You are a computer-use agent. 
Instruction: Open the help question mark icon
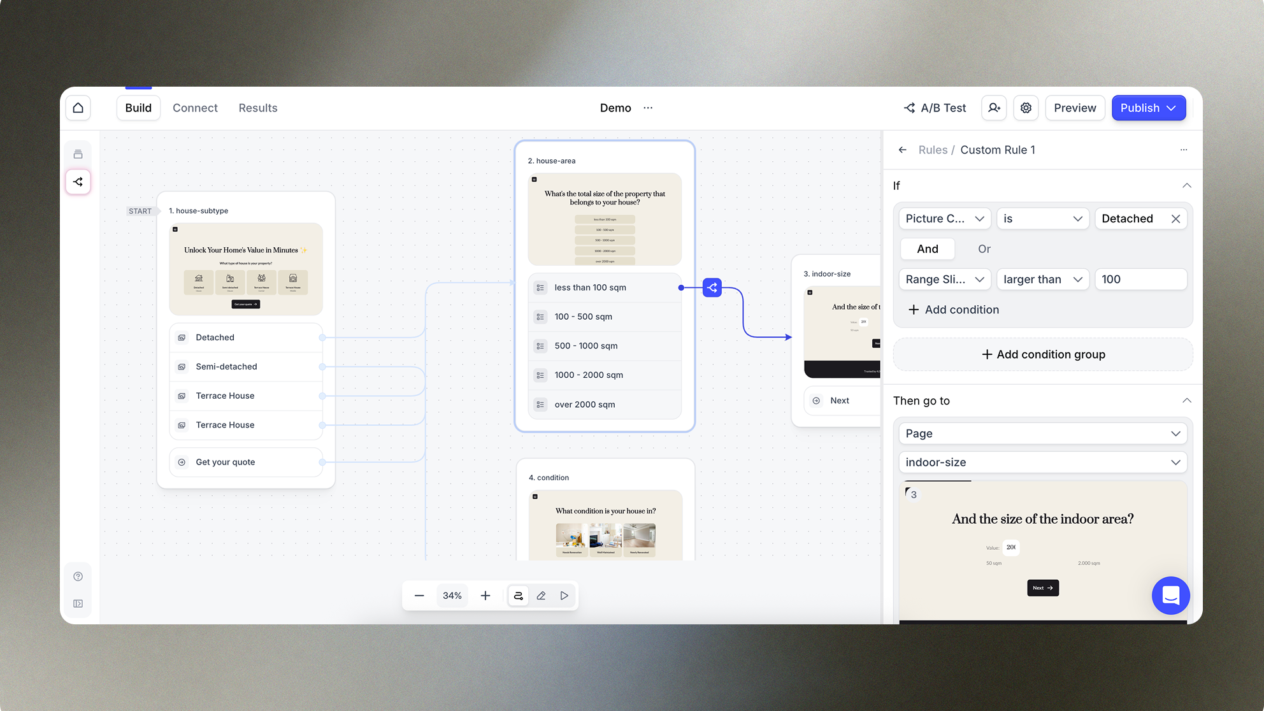click(78, 577)
